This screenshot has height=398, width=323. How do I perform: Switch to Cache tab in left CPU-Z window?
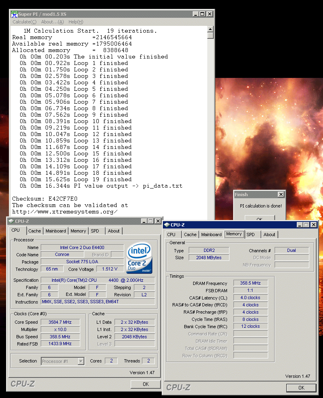35,231
